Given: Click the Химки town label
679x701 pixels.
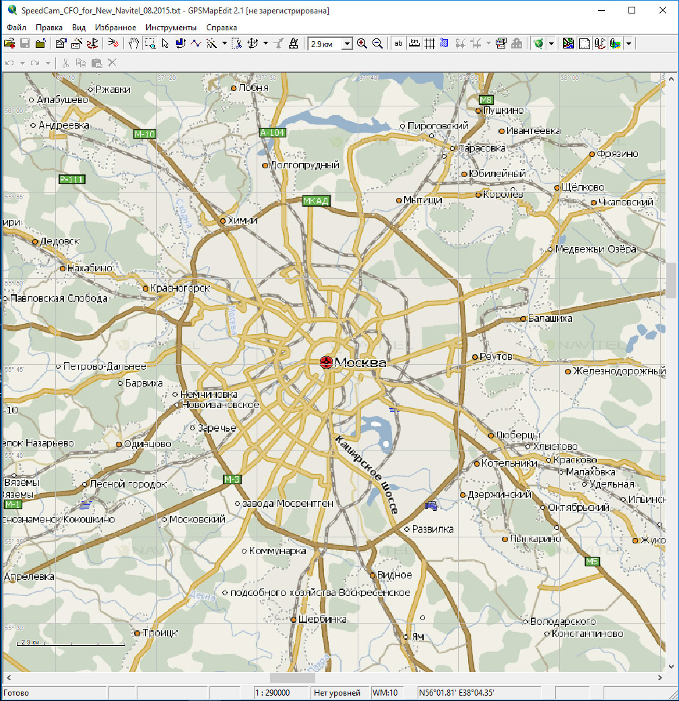Looking at the screenshot, I should 242,220.
